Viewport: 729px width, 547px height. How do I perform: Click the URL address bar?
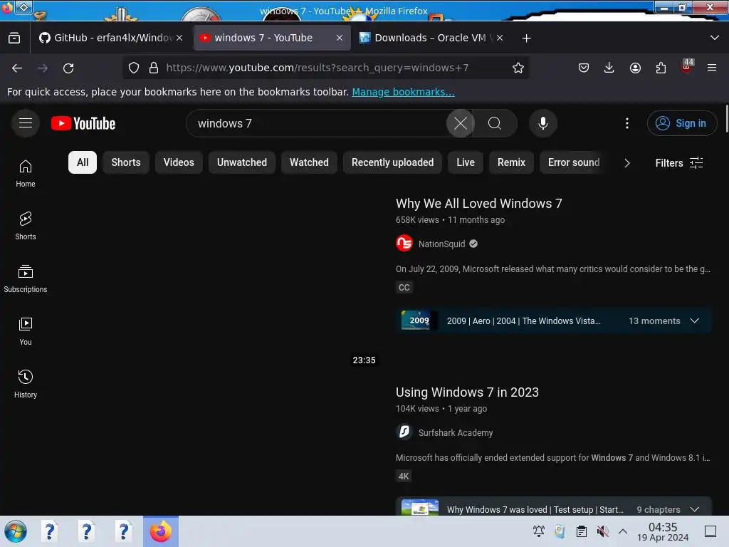coord(325,68)
